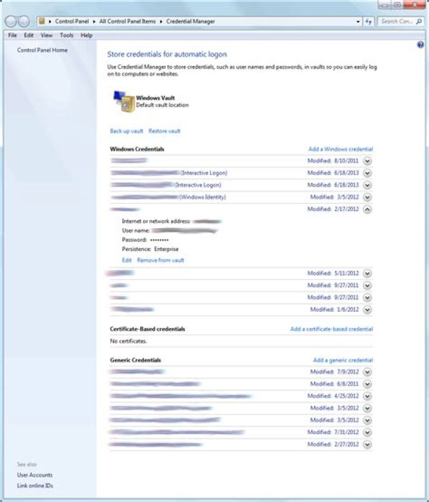Expand the Windows Identity credential modified 3/5/2012
Viewport: 429px width, 502px height.
click(x=367, y=197)
